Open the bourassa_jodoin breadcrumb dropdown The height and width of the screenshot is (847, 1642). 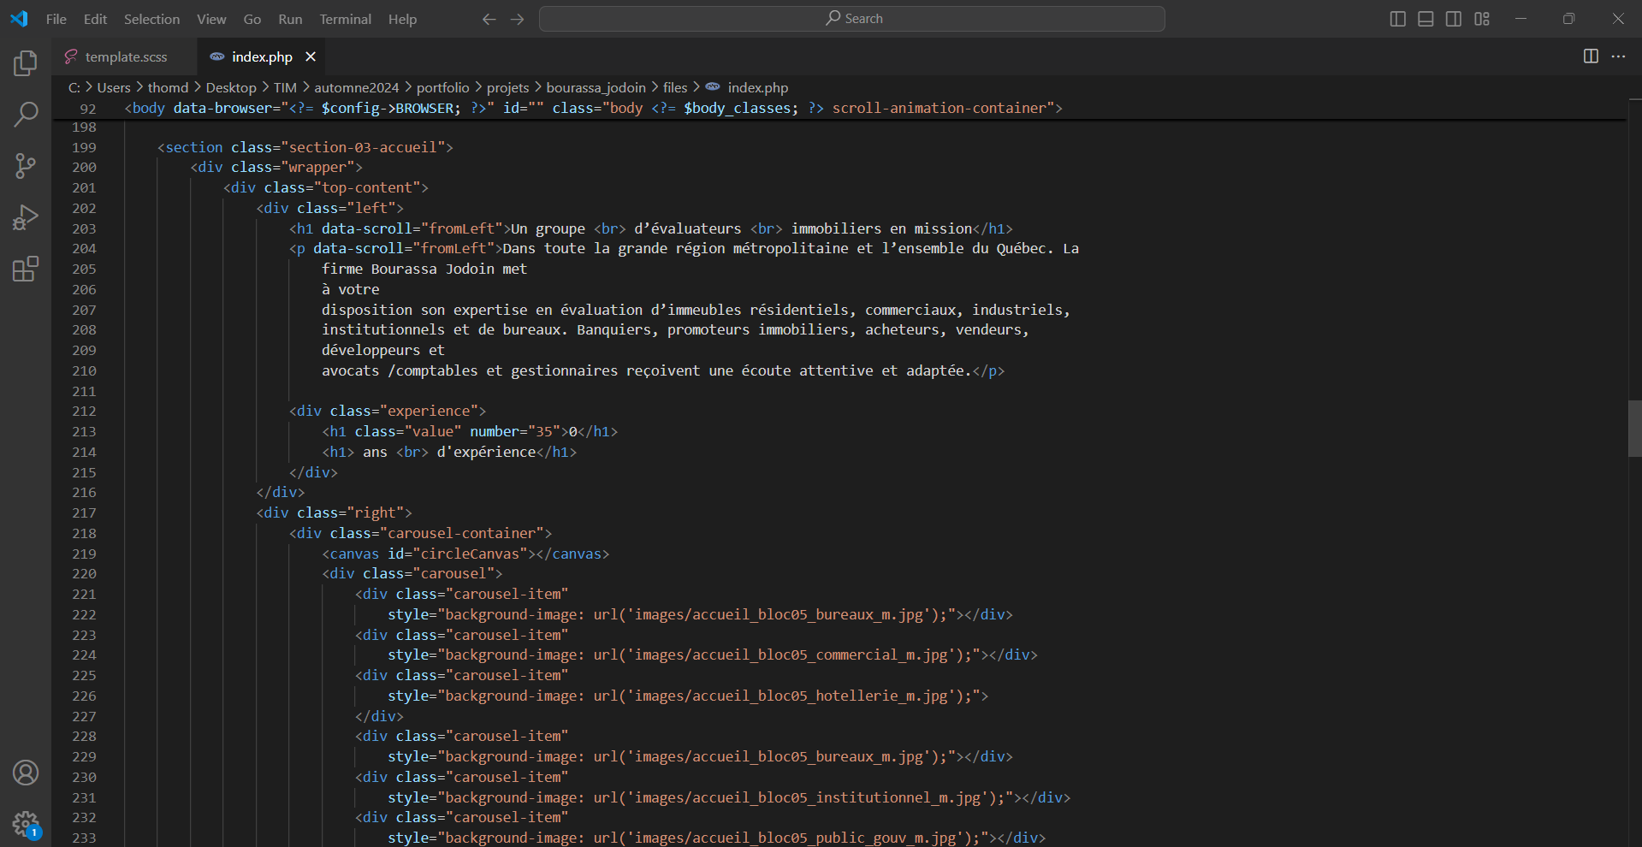[596, 87]
